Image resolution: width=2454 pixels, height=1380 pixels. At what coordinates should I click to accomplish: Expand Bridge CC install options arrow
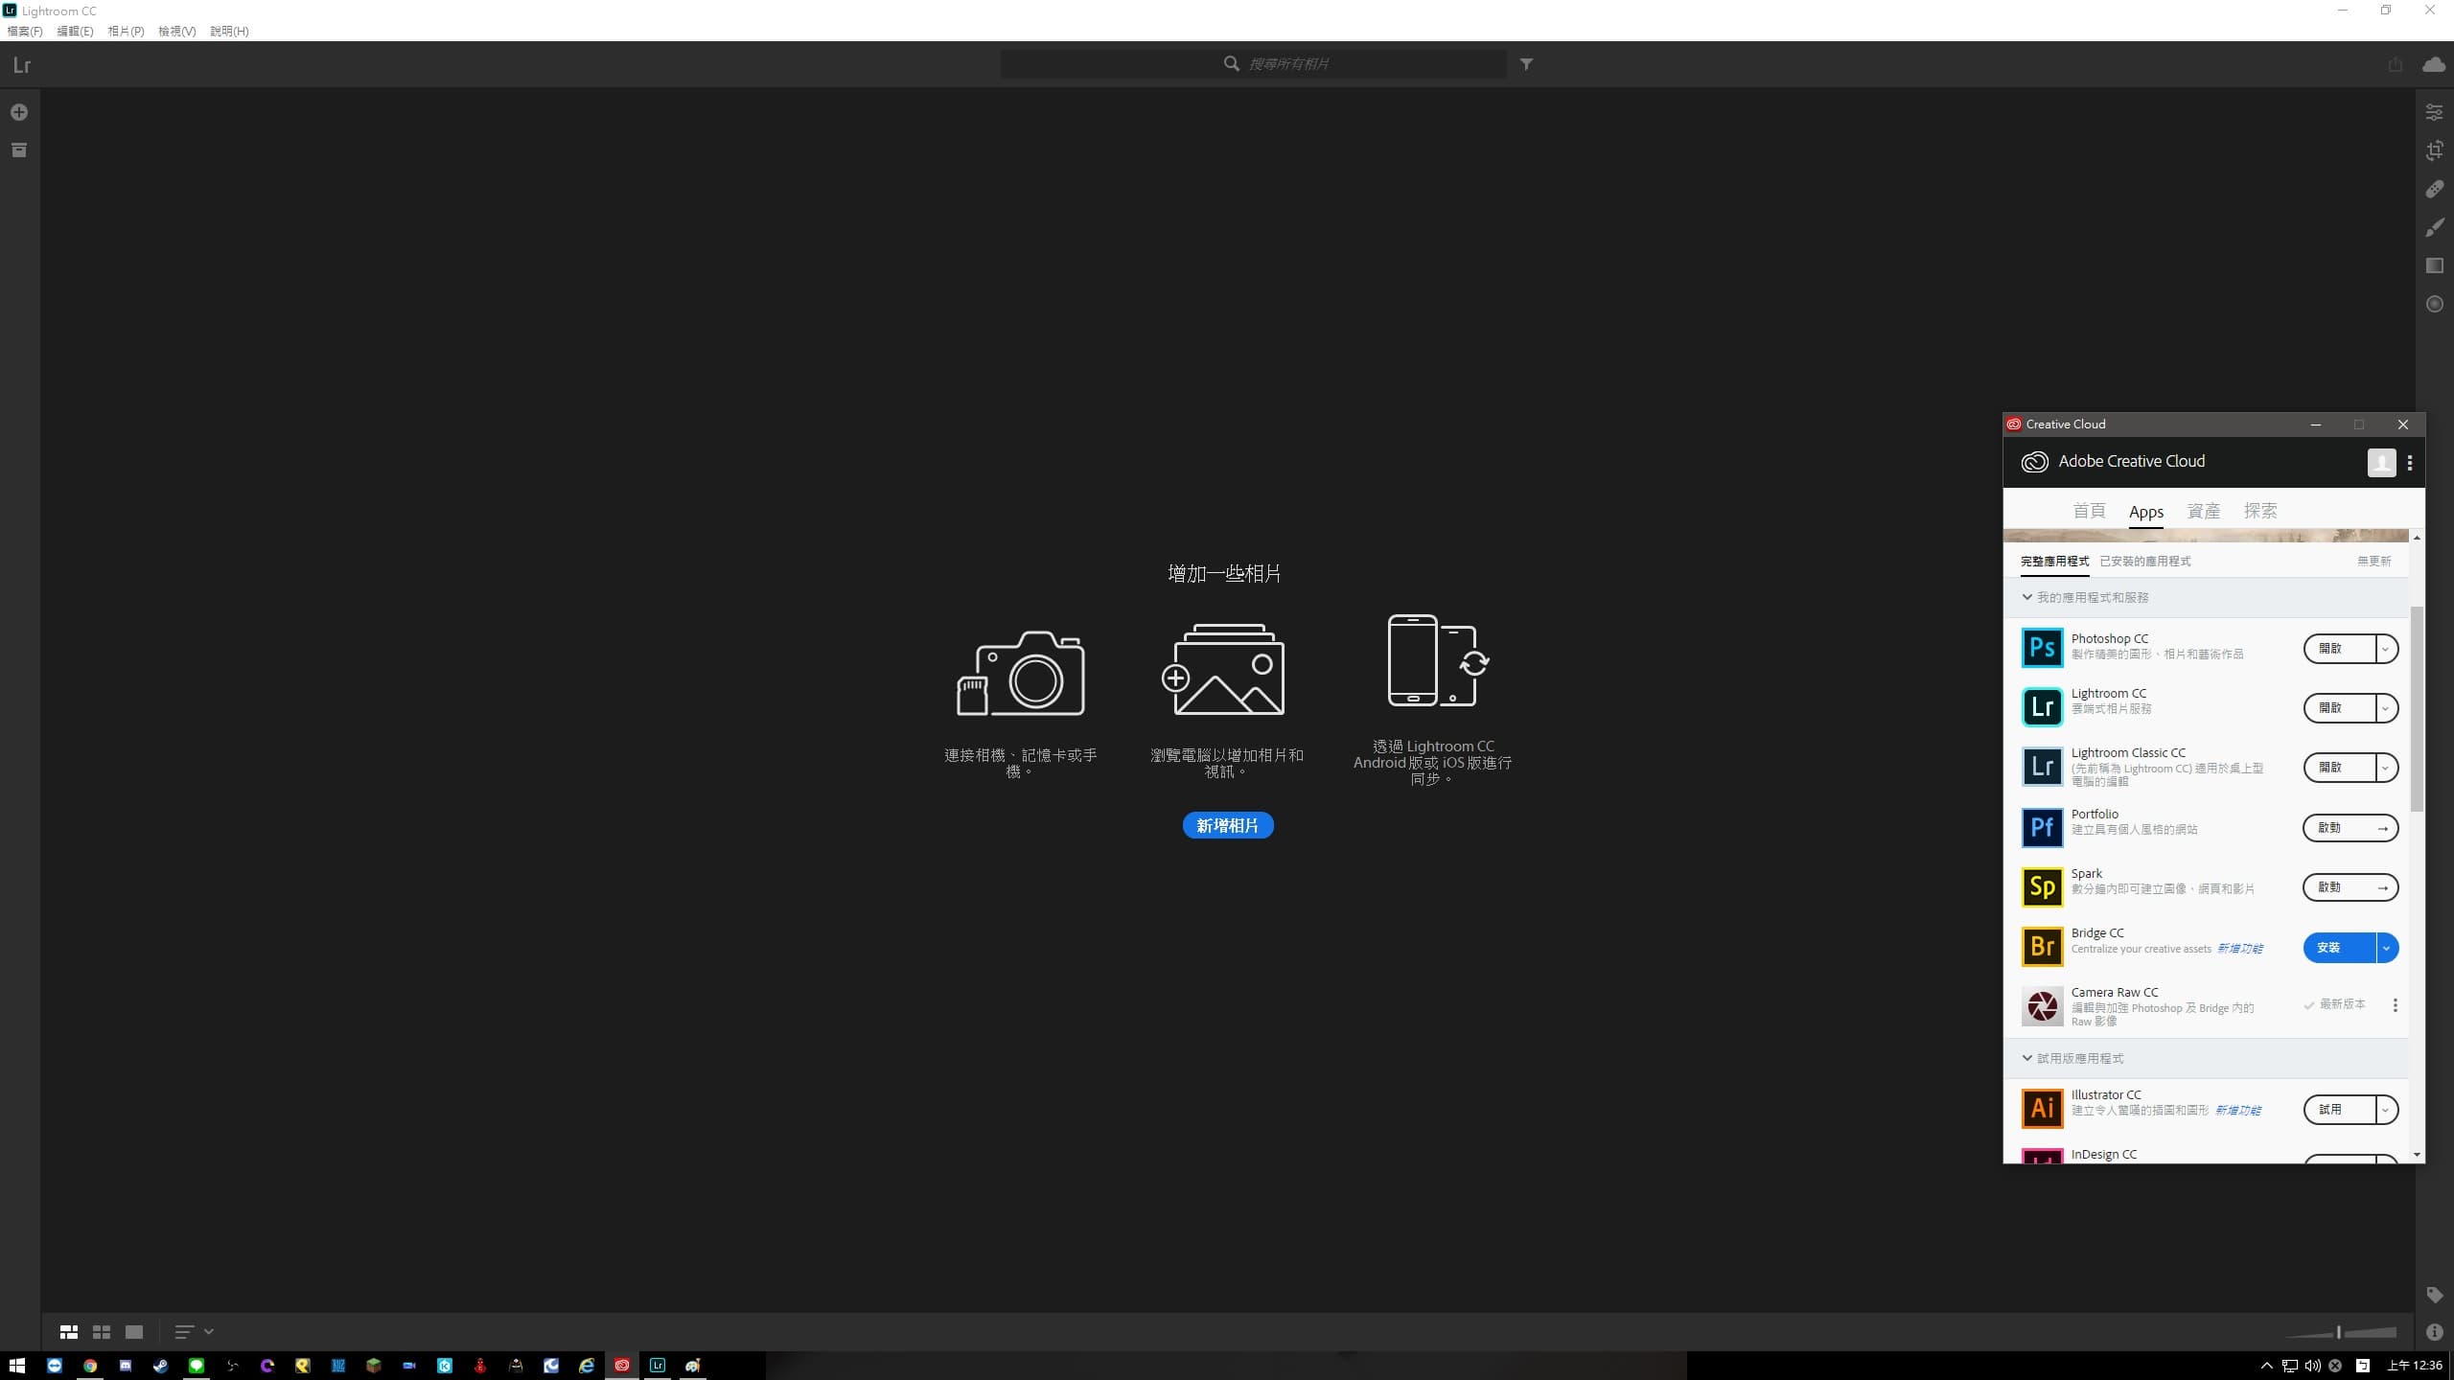(2386, 948)
